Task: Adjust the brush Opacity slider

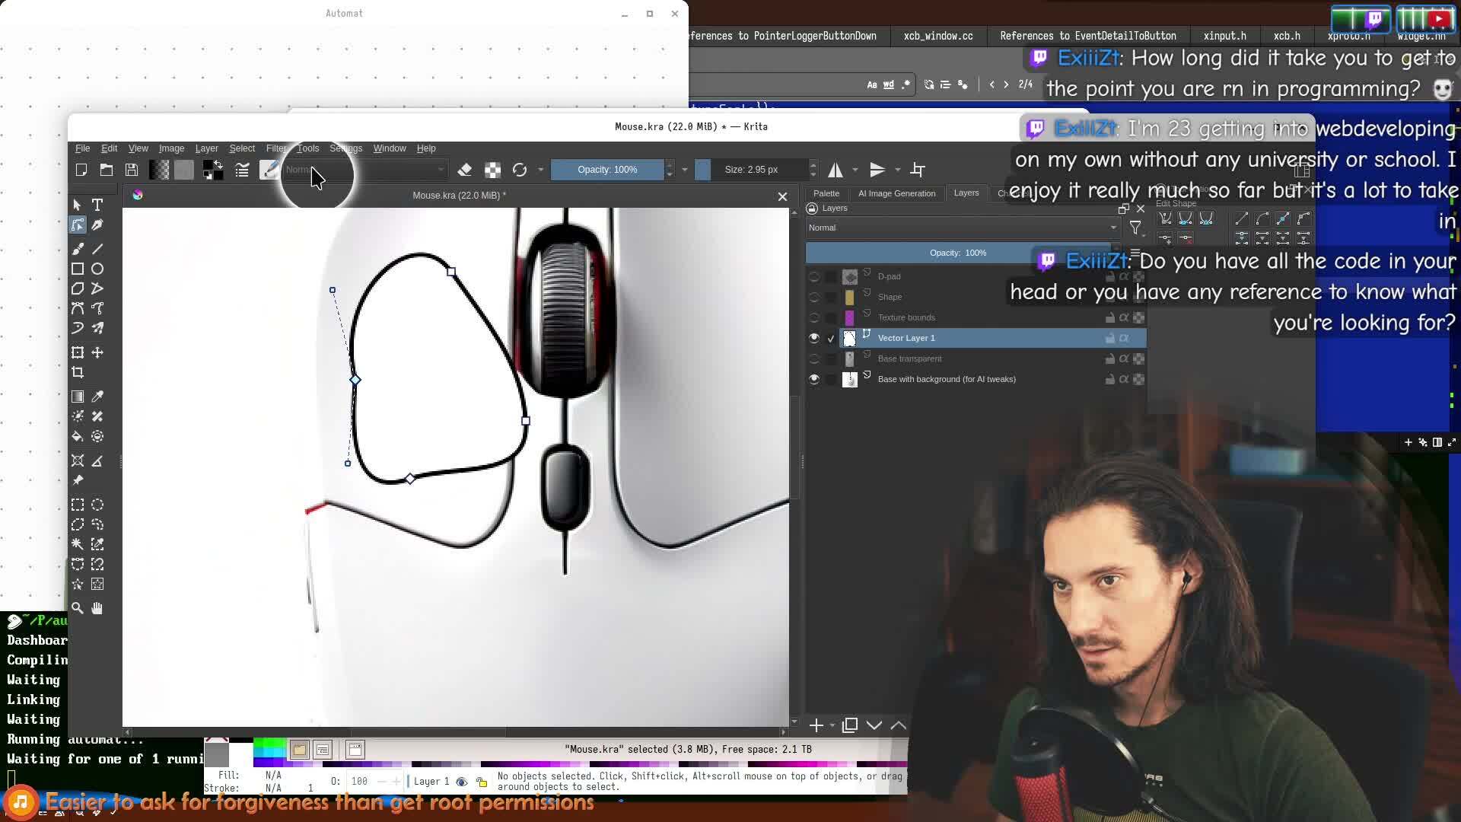Action: tap(606, 170)
